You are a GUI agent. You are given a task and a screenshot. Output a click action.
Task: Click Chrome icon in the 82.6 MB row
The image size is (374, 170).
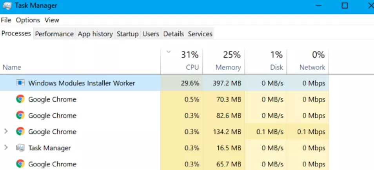pos(20,115)
